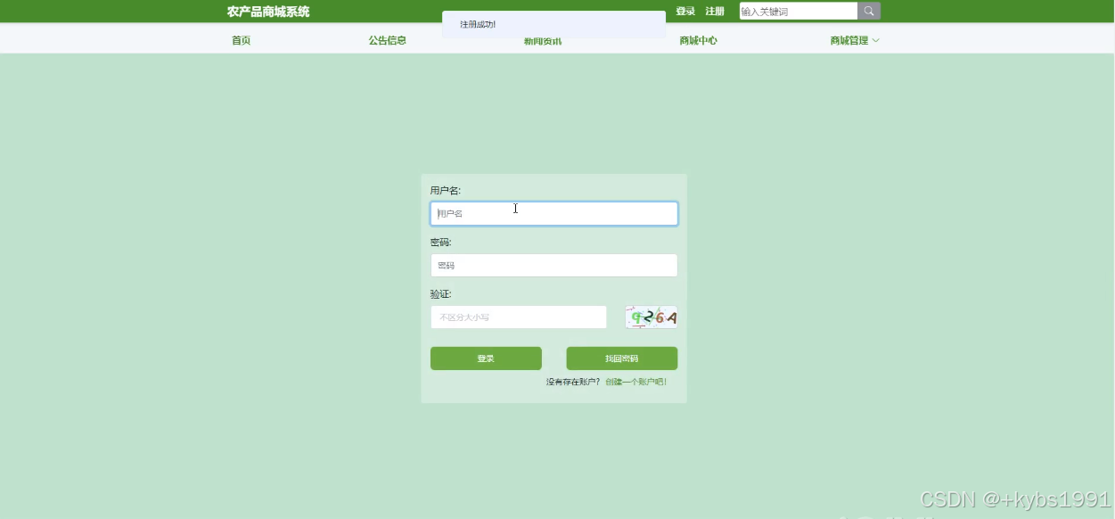Click the 登录 link in the header

(685, 11)
